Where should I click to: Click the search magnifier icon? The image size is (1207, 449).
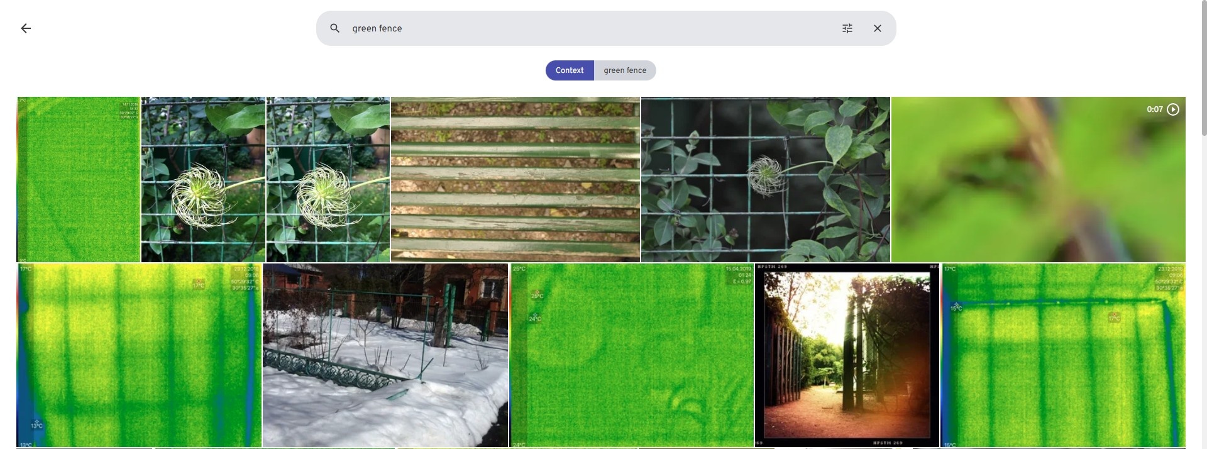335,28
